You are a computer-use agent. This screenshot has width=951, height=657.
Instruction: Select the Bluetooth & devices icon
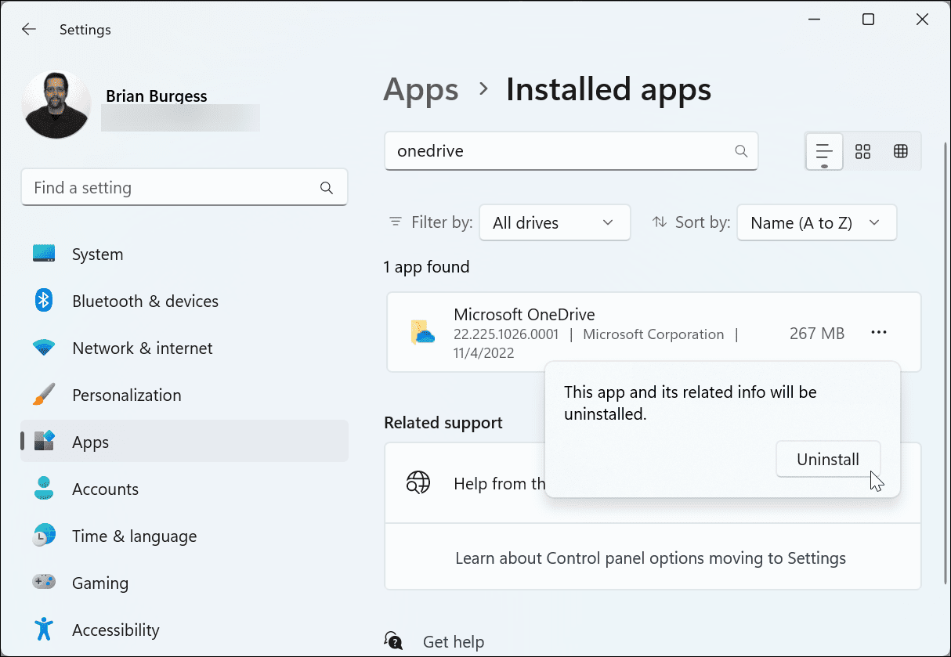tap(44, 301)
